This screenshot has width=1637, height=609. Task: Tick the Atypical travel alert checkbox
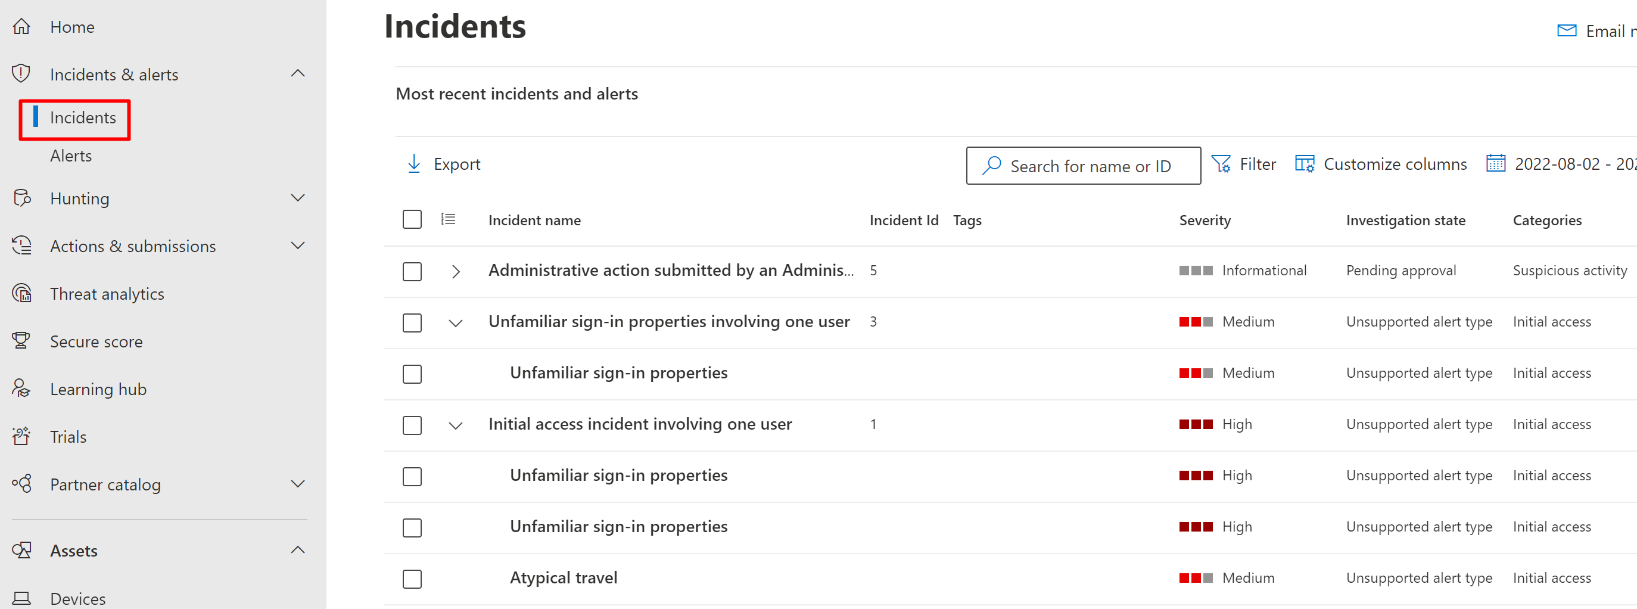click(412, 579)
